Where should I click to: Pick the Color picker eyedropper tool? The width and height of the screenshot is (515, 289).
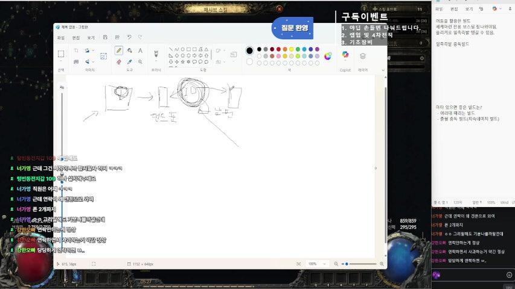[129, 61]
